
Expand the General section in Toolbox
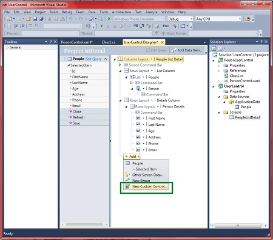click(x=7, y=48)
